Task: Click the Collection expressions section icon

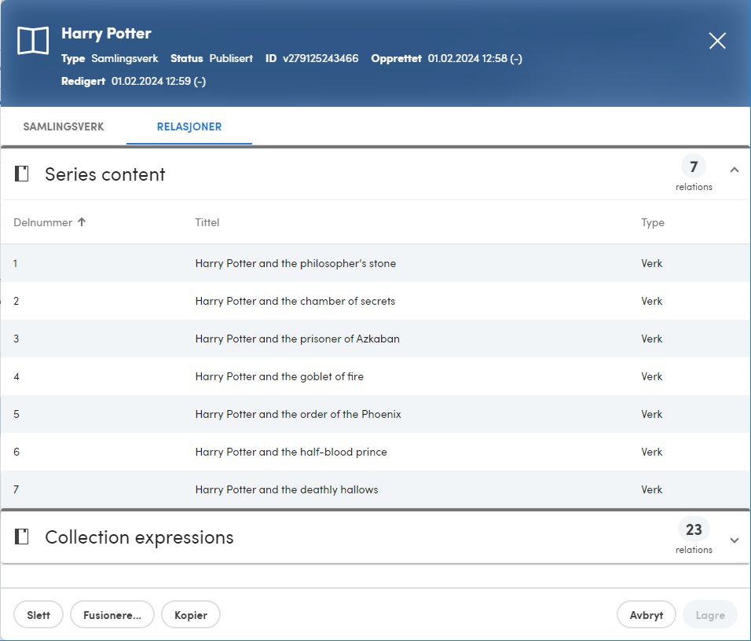Action: [x=21, y=537]
